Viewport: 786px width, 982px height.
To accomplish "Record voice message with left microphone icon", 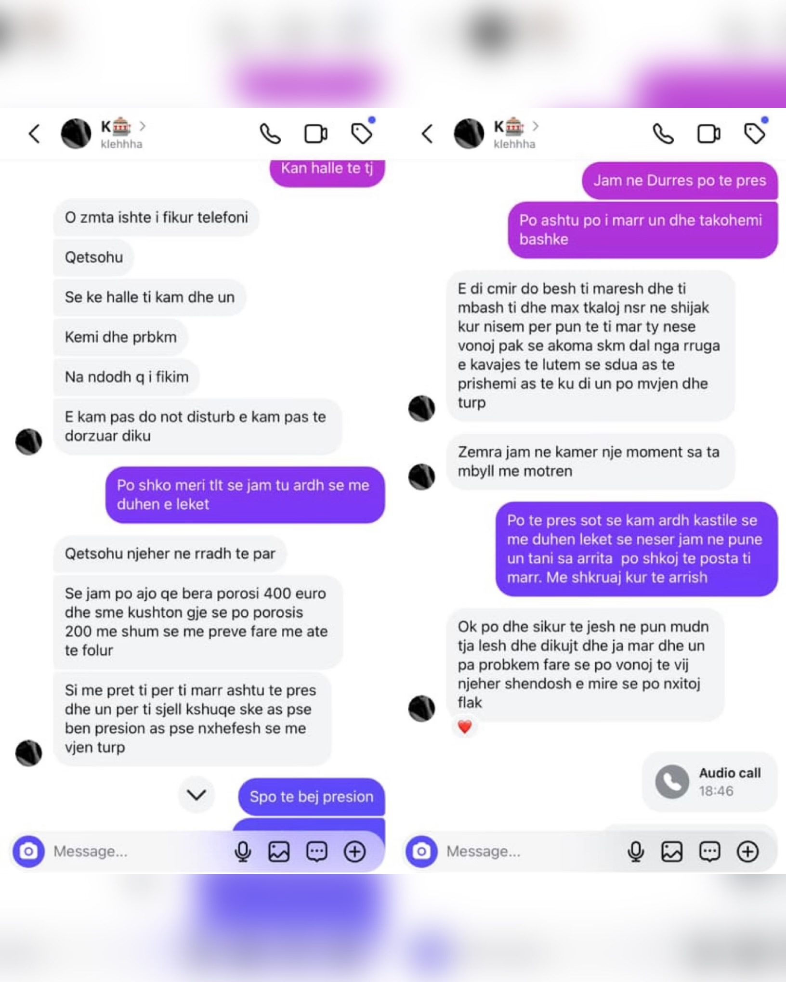I will [243, 851].
